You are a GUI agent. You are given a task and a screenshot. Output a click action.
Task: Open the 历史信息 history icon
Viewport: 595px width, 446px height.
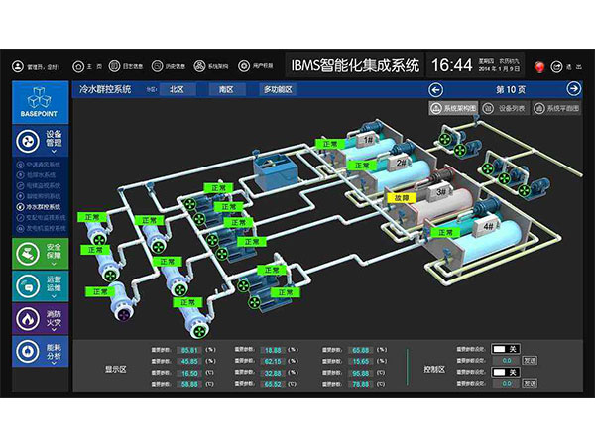click(x=157, y=66)
